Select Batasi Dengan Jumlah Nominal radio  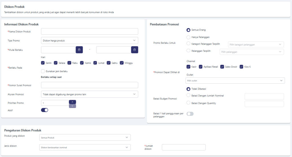[x=188, y=96]
